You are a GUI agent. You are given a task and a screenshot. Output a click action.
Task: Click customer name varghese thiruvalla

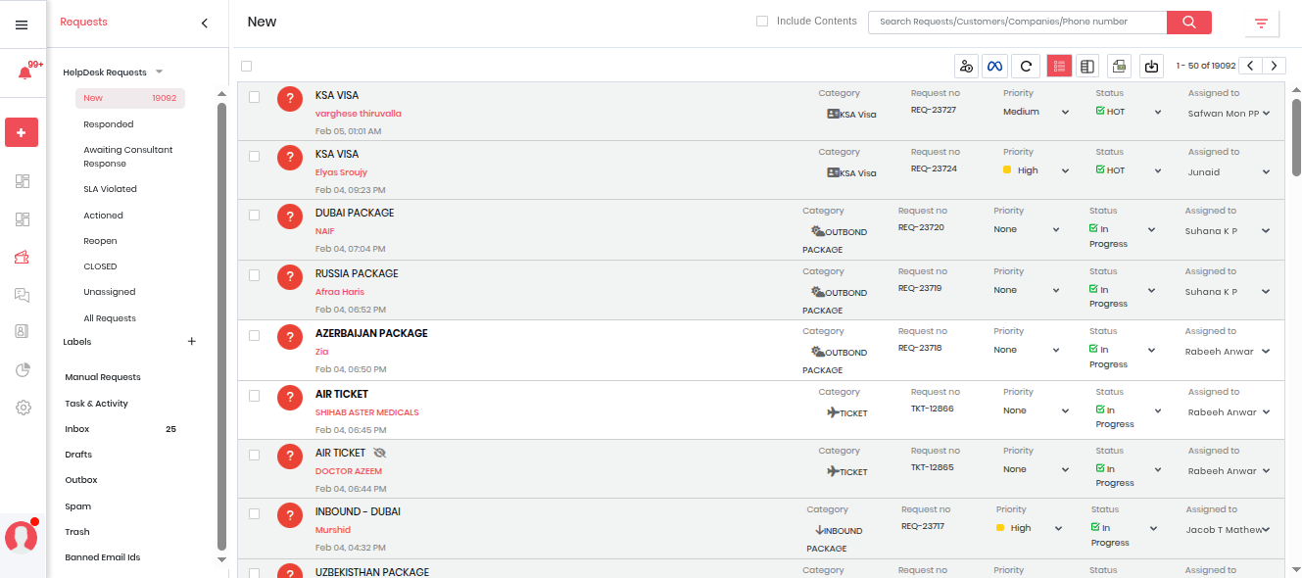click(x=358, y=114)
